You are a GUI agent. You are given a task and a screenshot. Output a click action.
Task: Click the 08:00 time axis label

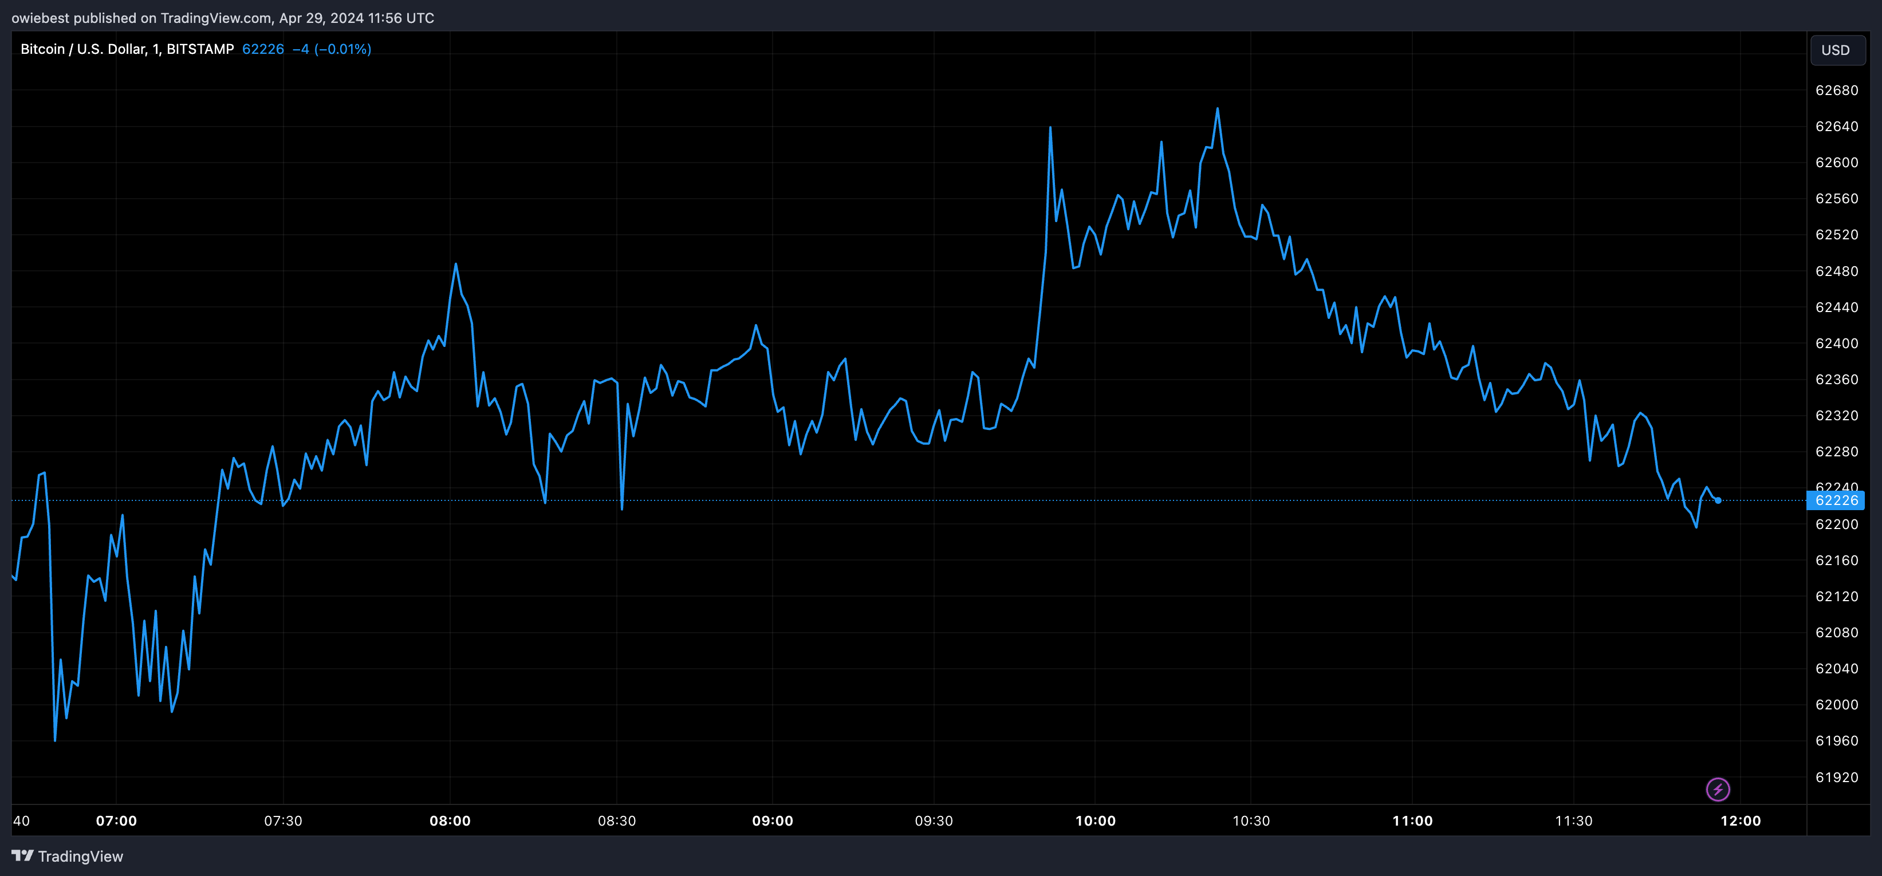[x=450, y=820]
